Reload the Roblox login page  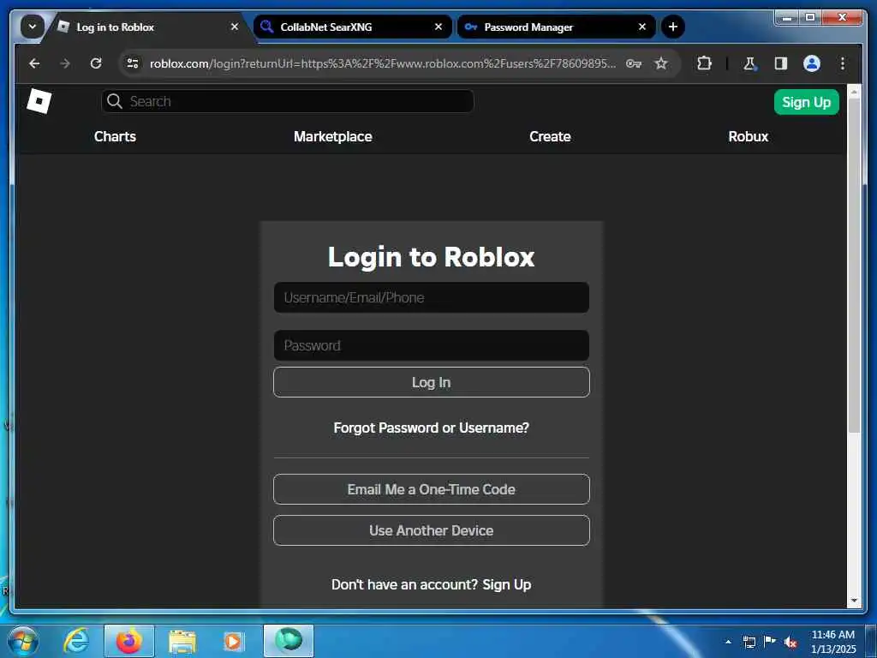96,63
